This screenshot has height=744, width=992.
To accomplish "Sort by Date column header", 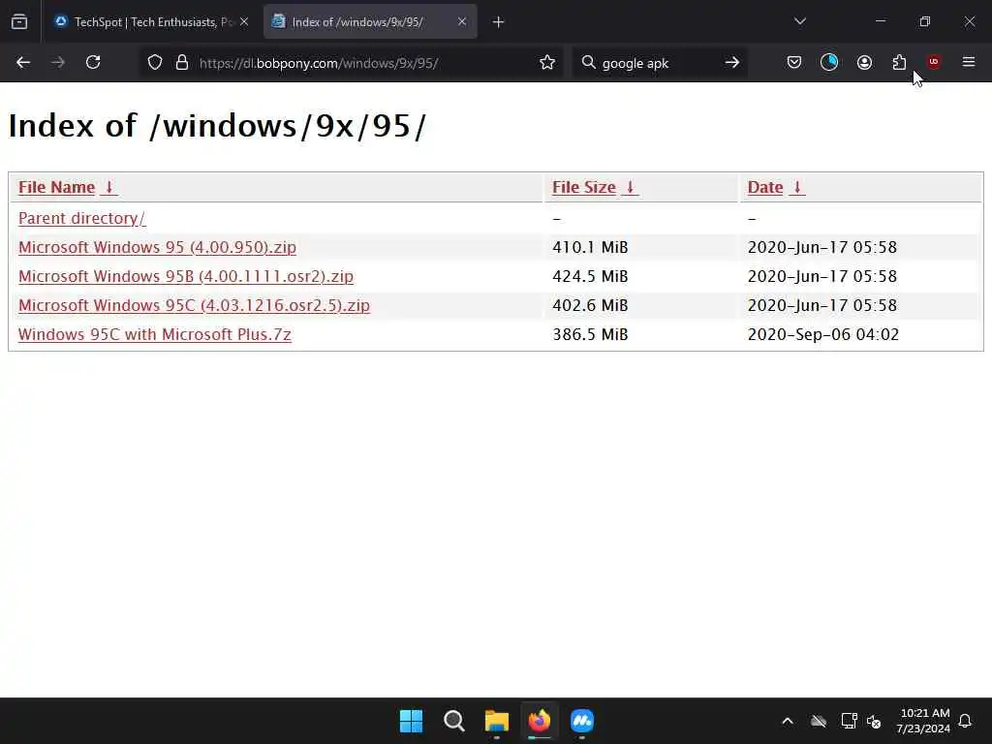I will pos(776,188).
